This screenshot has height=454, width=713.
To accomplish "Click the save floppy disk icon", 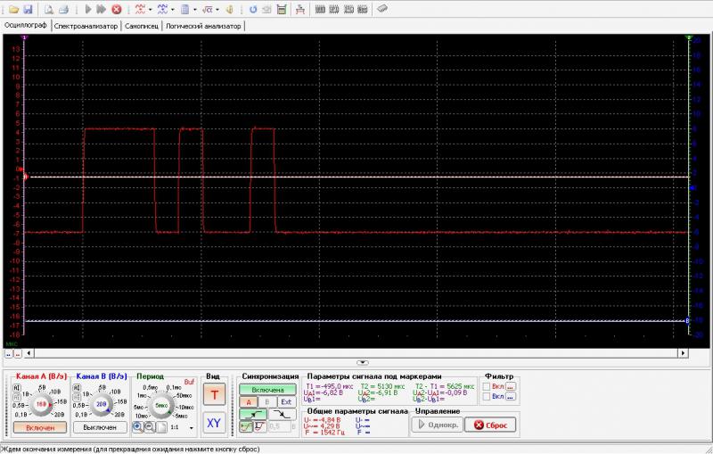I will [x=29, y=9].
